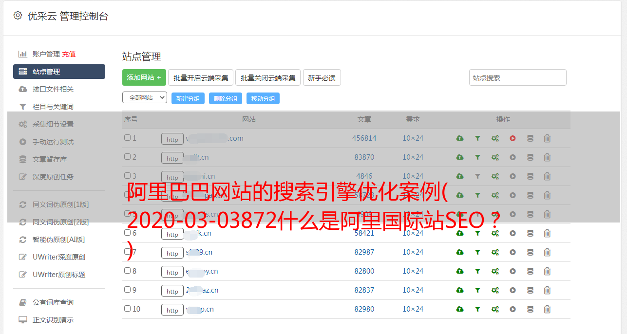Click the red 充值 recharge link
This screenshot has width=627, height=334.
click(69, 54)
